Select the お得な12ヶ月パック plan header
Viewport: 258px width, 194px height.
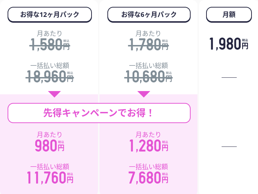pos(50,15)
